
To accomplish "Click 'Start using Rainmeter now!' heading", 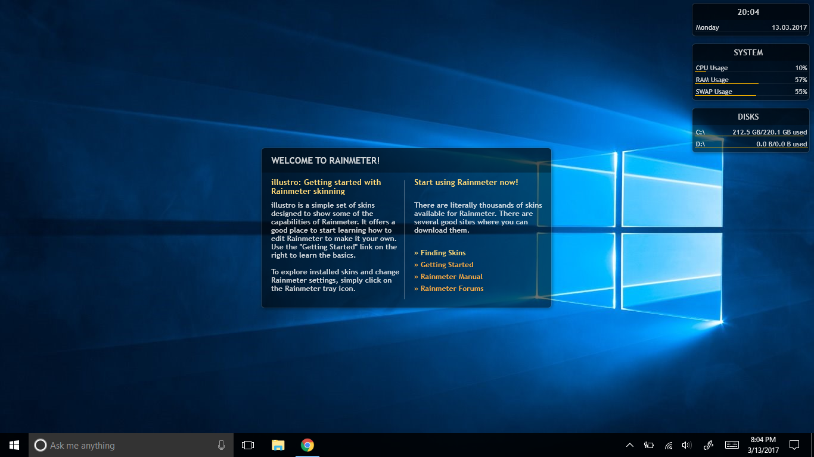I will click(466, 182).
